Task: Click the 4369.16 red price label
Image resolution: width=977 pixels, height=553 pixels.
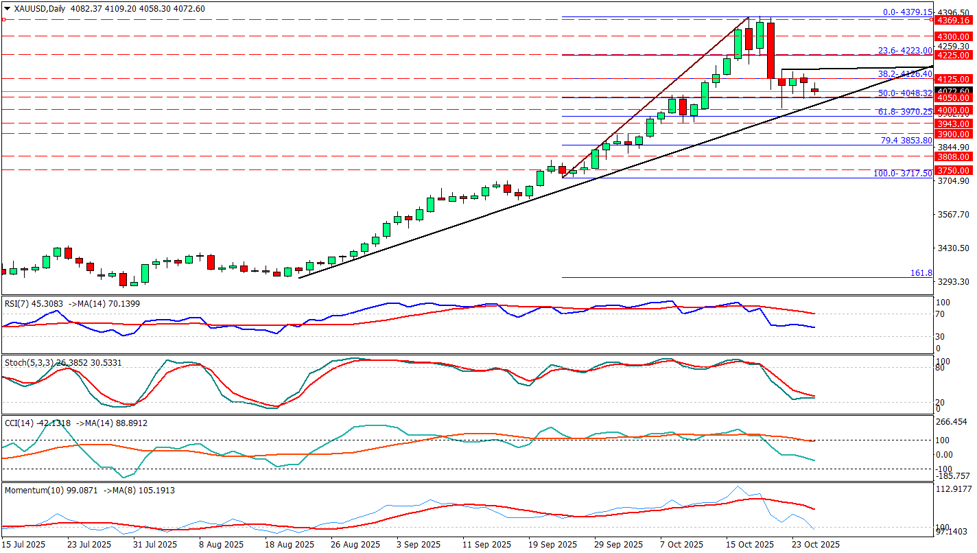Action: 954,21
